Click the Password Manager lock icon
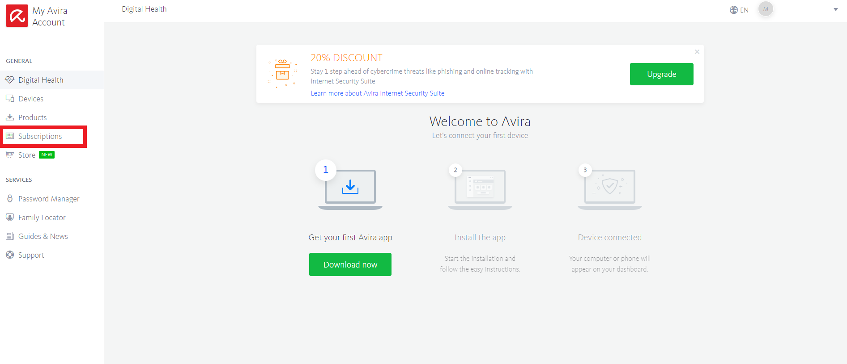The width and height of the screenshot is (847, 364). 10,199
